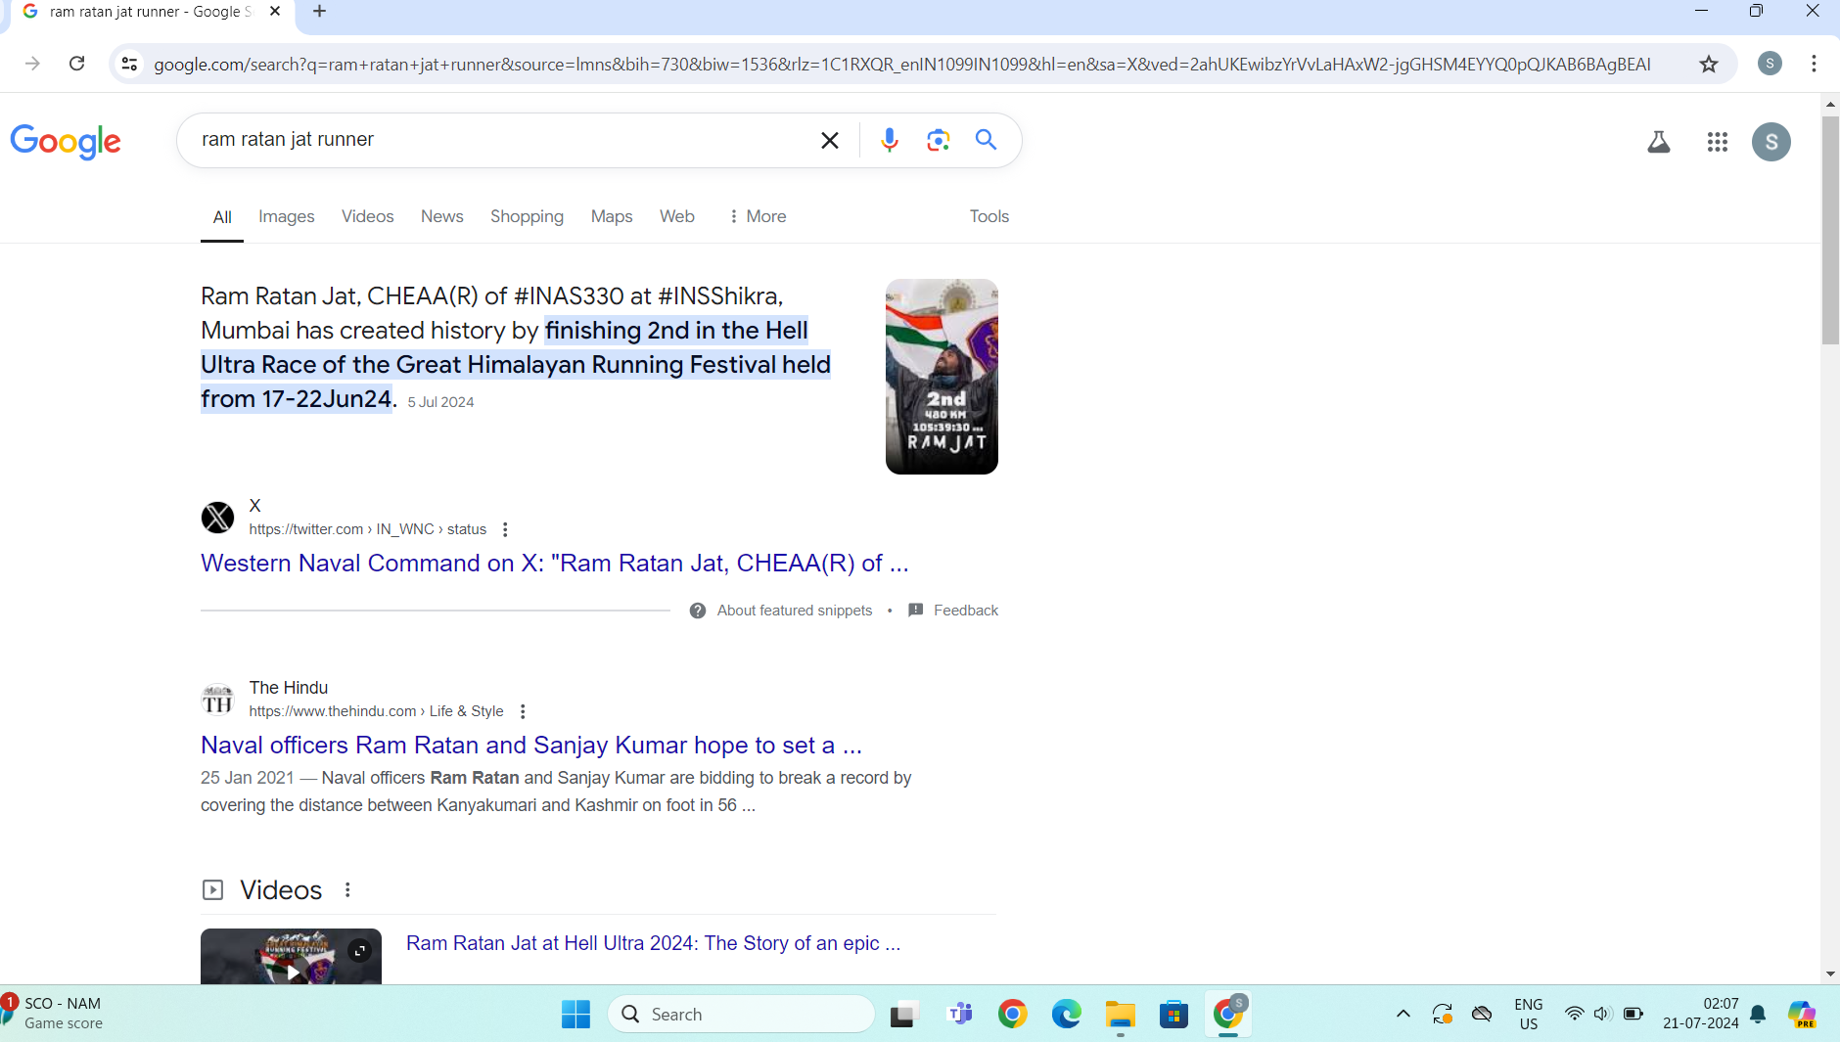The width and height of the screenshot is (1840, 1042).
Task: Click the Tools button
Action: [989, 216]
